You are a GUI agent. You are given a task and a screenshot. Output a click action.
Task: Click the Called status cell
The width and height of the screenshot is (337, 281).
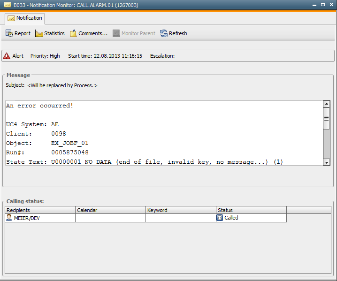251,218
